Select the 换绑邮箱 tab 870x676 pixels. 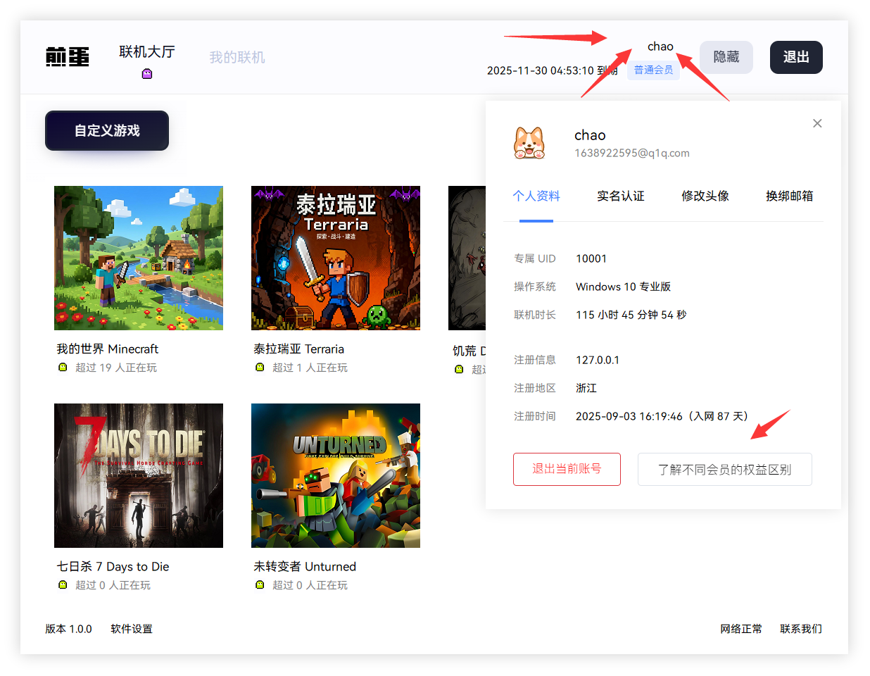(x=789, y=196)
